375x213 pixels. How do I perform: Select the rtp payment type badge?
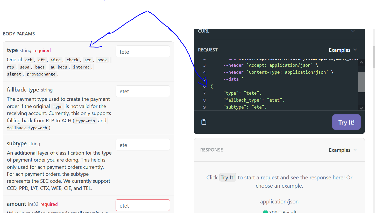coord(11,67)
